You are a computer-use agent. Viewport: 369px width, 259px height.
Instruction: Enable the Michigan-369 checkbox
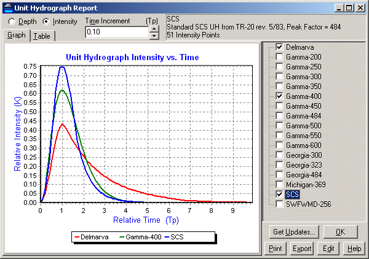[280, 184]
